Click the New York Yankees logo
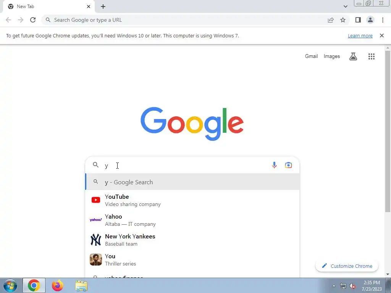This screenshot has height=293, width=391. coord(96,240)
